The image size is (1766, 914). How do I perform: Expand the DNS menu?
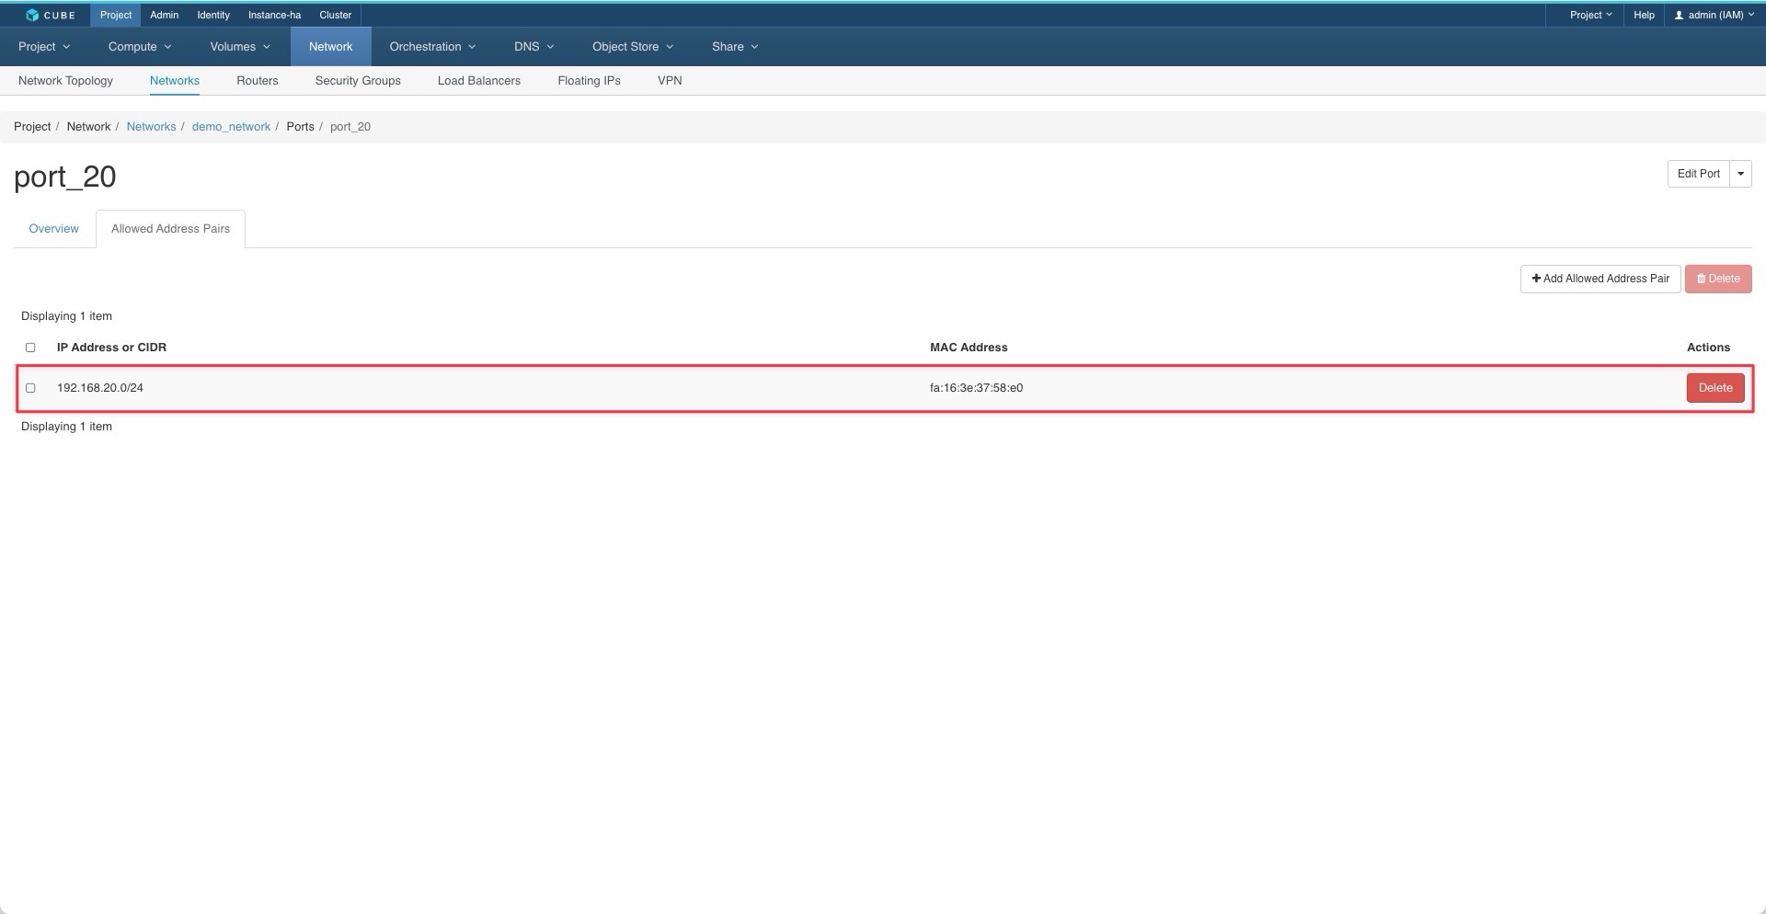534,46
